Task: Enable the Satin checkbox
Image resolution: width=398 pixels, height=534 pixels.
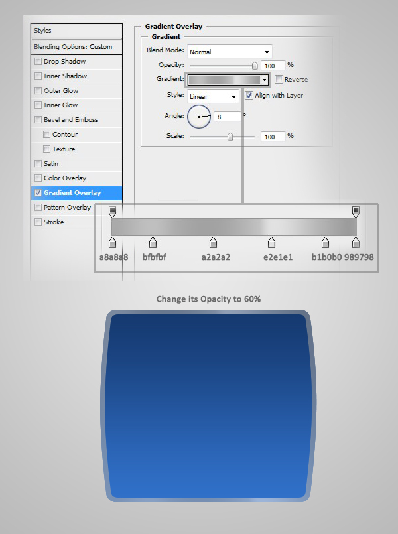Action: tap(38, 163)
